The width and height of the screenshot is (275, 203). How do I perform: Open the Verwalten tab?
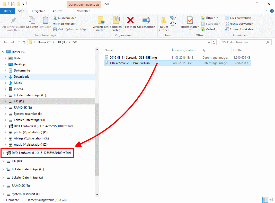(84, 11)
